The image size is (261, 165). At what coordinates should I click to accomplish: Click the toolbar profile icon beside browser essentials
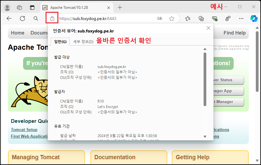228,19
